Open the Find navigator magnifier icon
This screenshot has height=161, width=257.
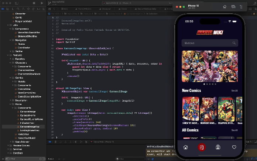(18, 9)
